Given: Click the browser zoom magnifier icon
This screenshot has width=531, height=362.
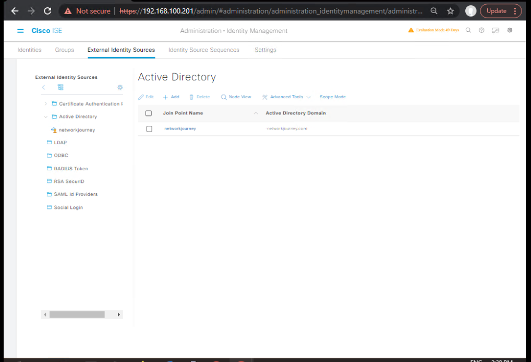Looking at the screenshot, I should (434, 11).
